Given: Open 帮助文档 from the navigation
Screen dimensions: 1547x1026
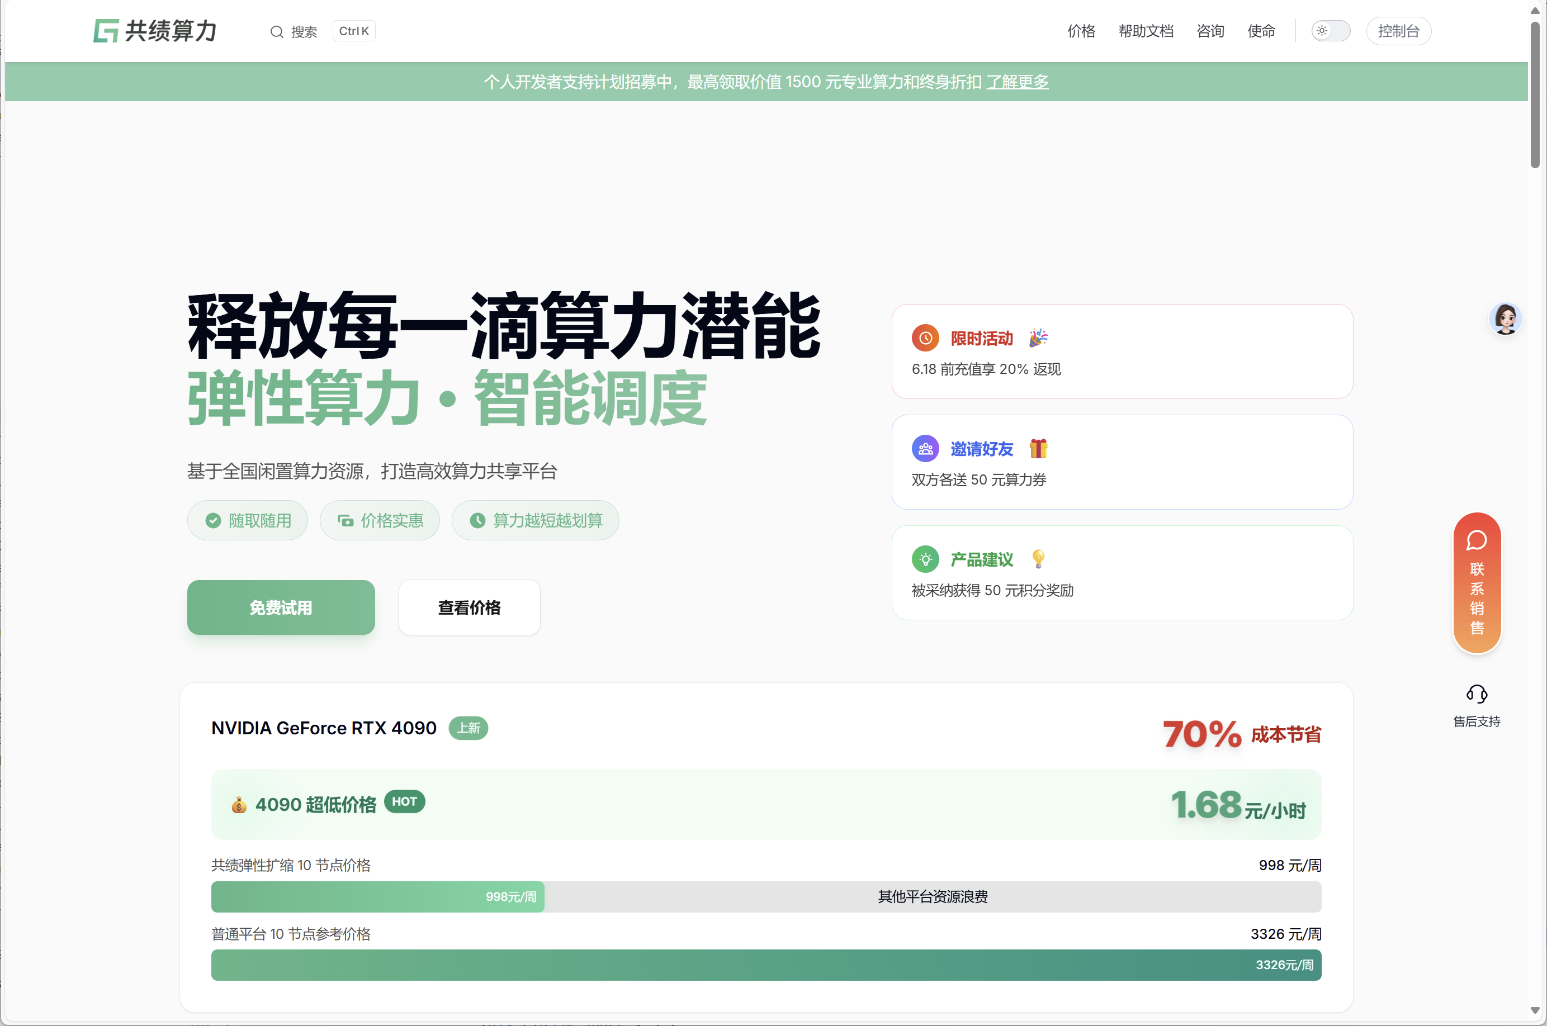Looking at the screenshot, I should pos(1146,31).
